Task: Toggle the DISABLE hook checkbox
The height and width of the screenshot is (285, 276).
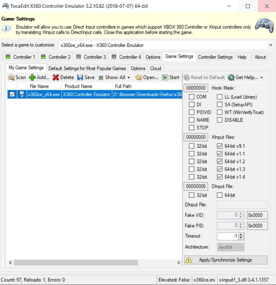Action: point(220,120)
